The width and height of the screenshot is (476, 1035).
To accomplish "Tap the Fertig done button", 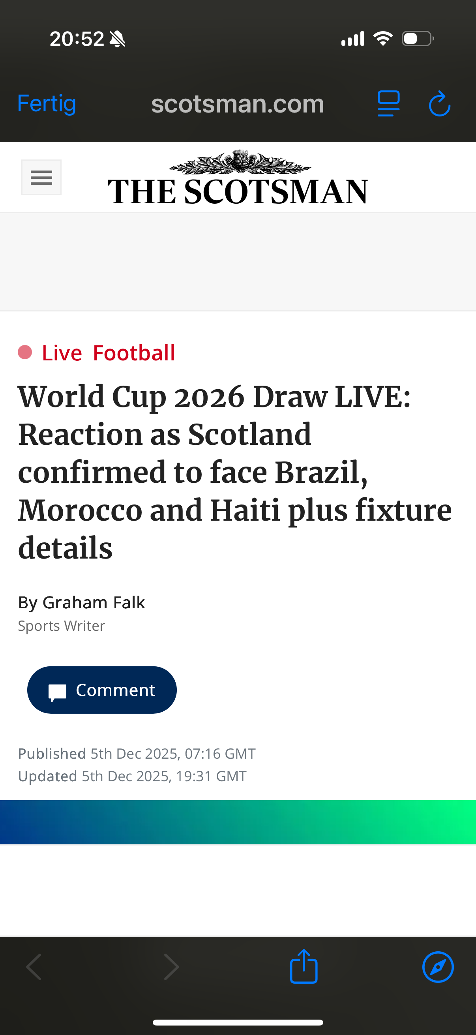I will 47,104.
